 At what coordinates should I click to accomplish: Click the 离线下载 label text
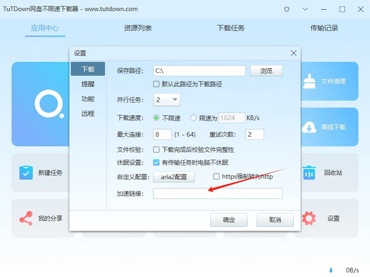click(333, 127)
